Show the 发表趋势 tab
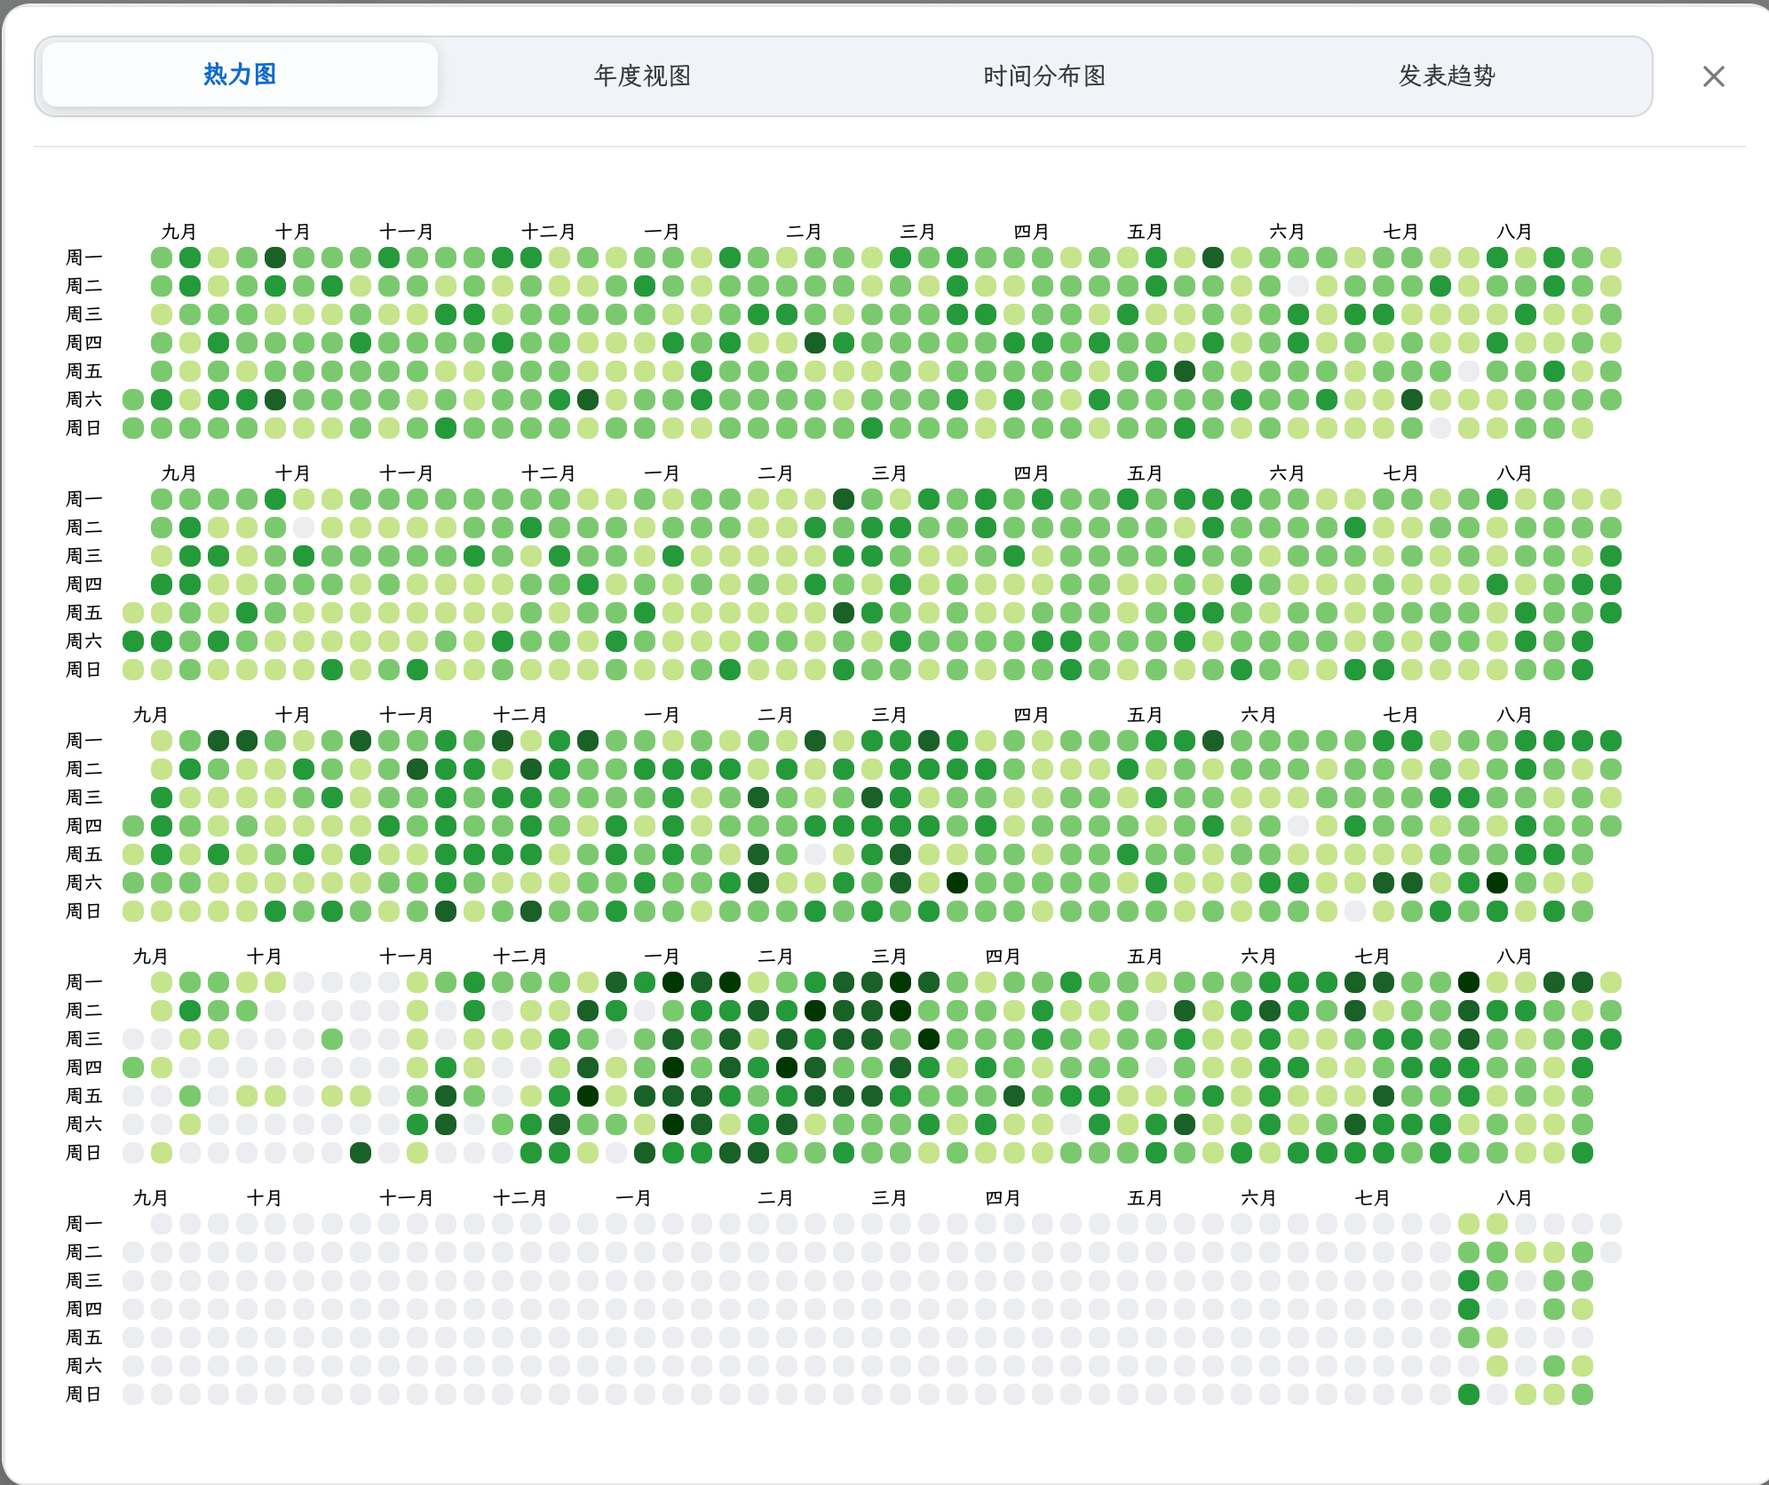 point(1447,75)
